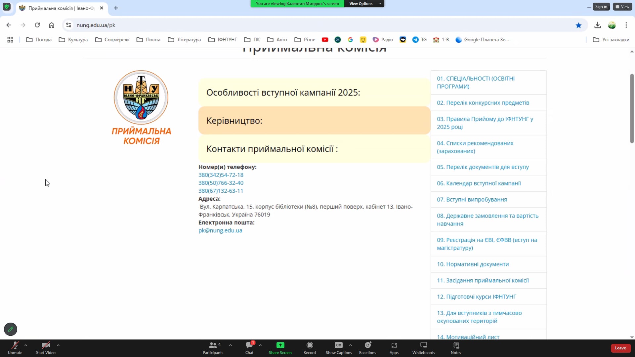The height and width of the screenshot is (357, 635).
Task: Open Соцмережі bookmark folder
Action: [x=112, y=40]
